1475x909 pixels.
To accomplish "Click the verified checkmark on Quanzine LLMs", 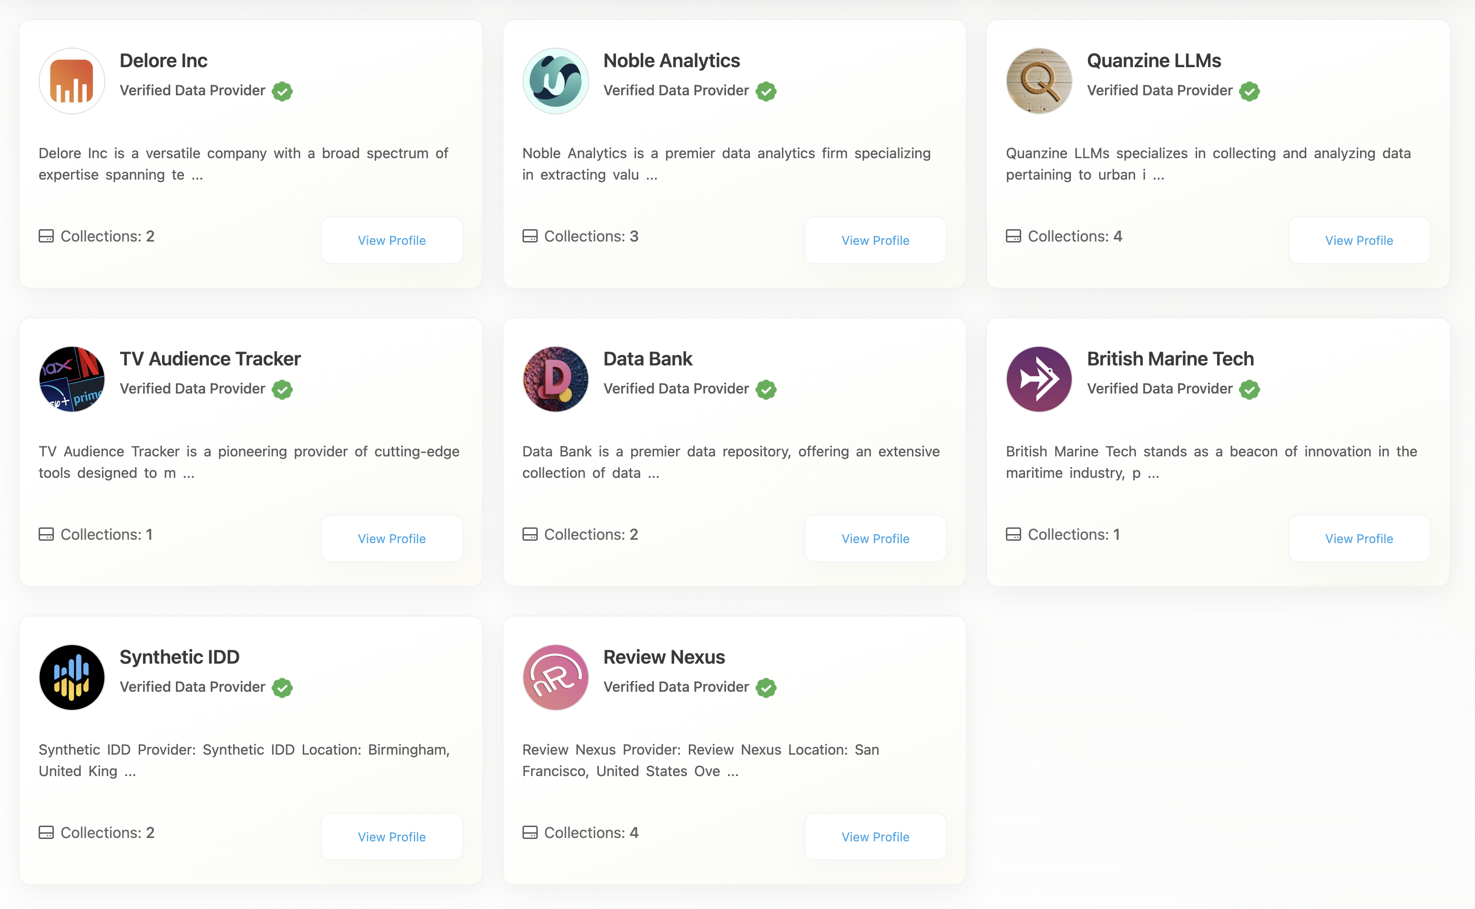I will (1250, 91).
